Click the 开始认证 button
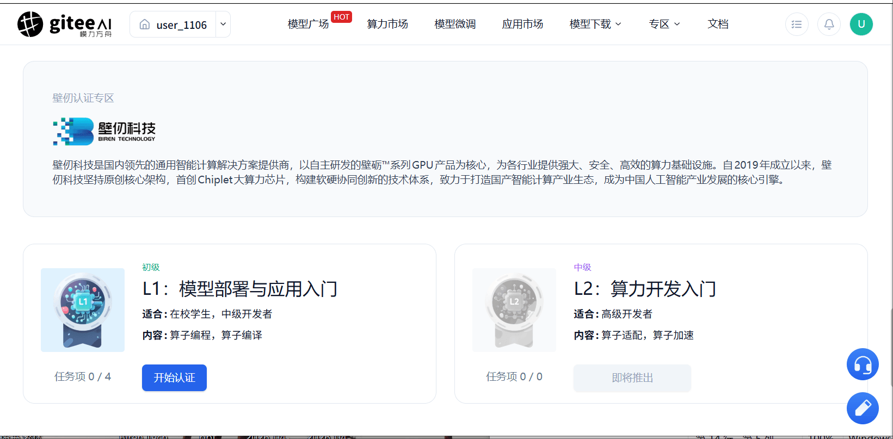This screenshot has height=439, width=893. 174,378
